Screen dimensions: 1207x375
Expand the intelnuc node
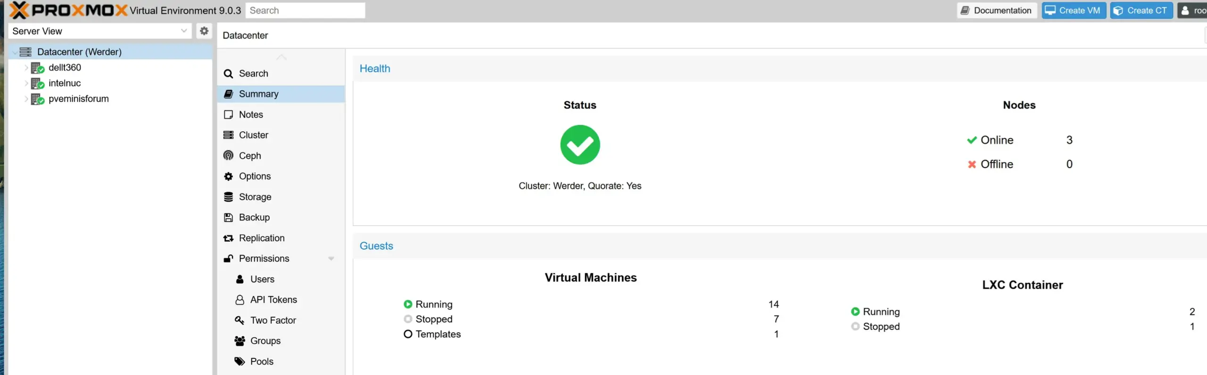[x=26, y=83]
